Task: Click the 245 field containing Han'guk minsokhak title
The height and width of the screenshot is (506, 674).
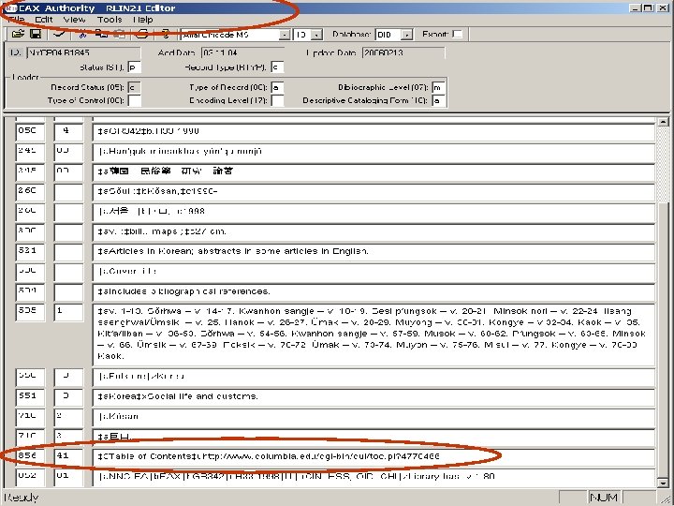Action: [x=374, y=153]
